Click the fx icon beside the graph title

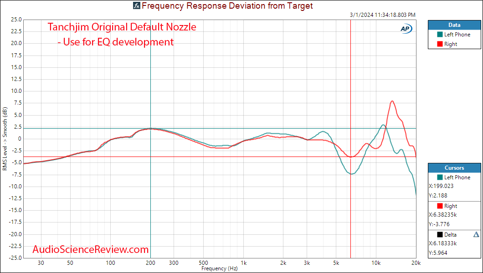pyautogui.click(x=137, y=5)
